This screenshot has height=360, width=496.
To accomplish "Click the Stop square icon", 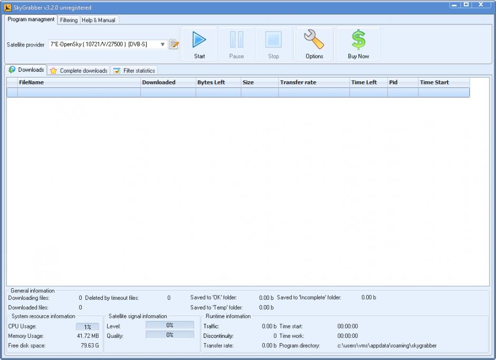I will coord(273,40).
